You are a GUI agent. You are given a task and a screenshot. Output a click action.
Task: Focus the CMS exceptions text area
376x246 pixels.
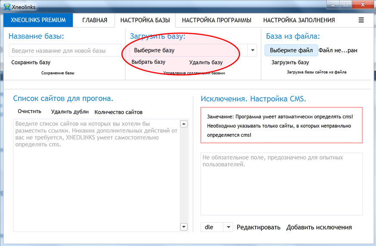[x=282, y=184]
